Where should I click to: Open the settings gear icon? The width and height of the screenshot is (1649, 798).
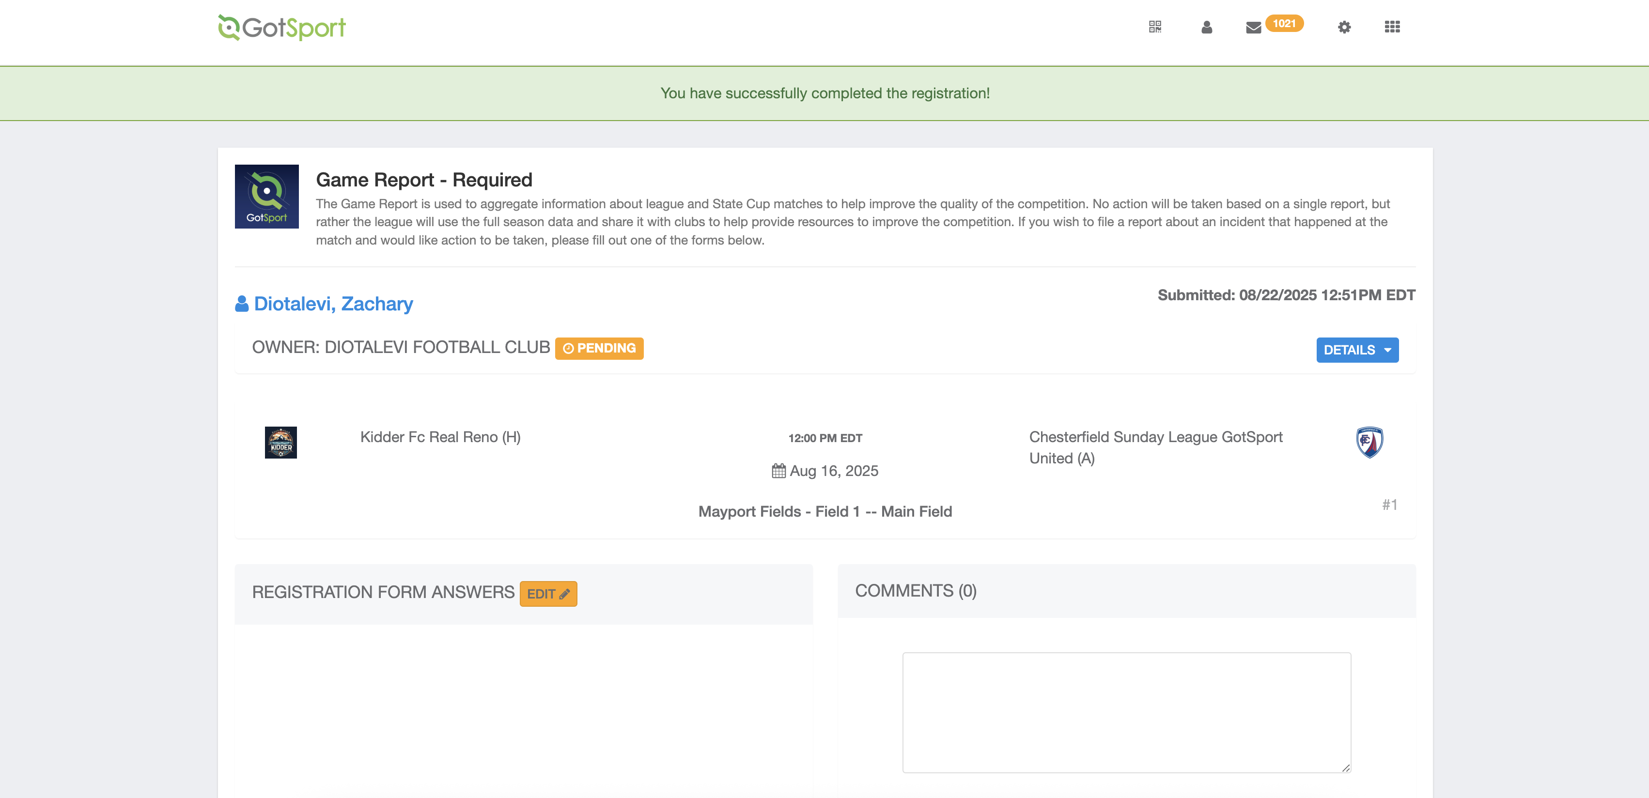click(x=1344, y=27)
